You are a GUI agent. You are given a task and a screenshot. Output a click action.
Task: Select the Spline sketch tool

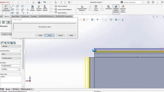click(22, 6)
